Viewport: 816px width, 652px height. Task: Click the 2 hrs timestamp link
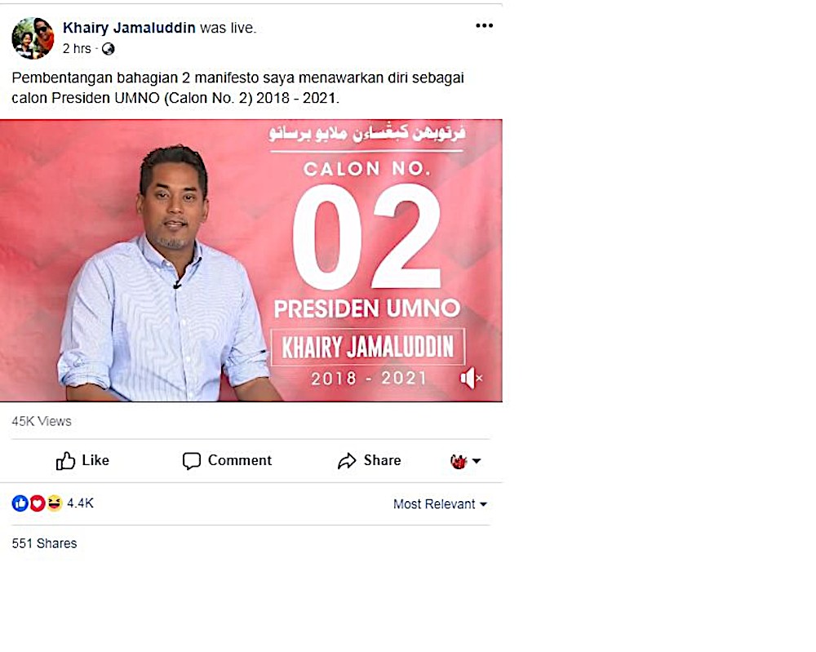coord(77,49)
